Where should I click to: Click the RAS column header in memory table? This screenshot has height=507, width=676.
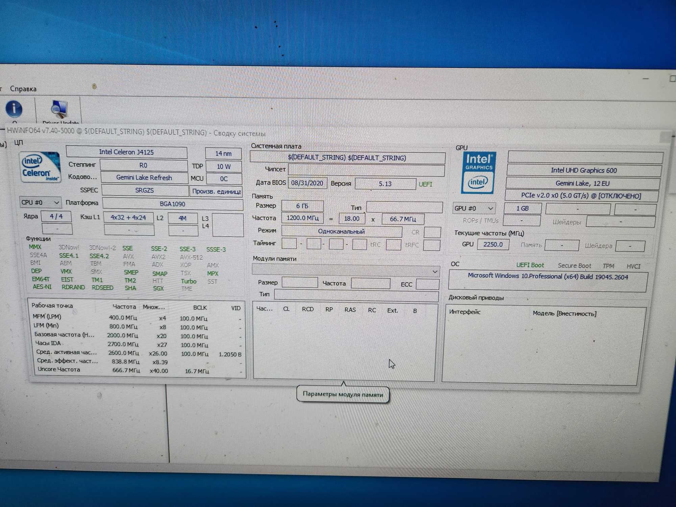click(x=350, y=310)
